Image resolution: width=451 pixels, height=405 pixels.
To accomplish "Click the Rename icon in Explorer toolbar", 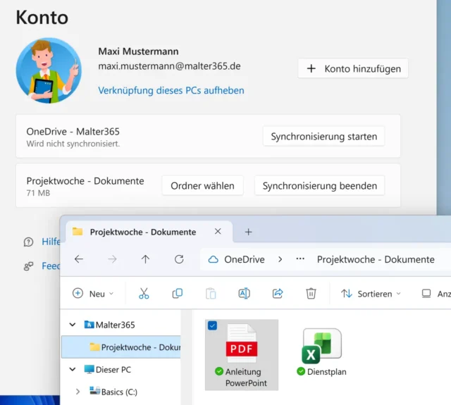I will [245, 294].
